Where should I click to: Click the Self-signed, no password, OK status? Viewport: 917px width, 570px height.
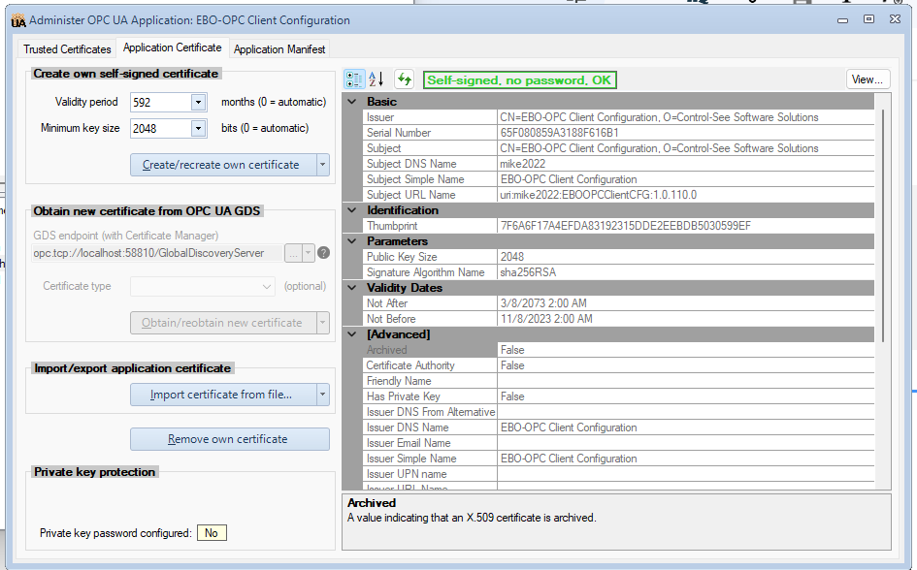519,80
